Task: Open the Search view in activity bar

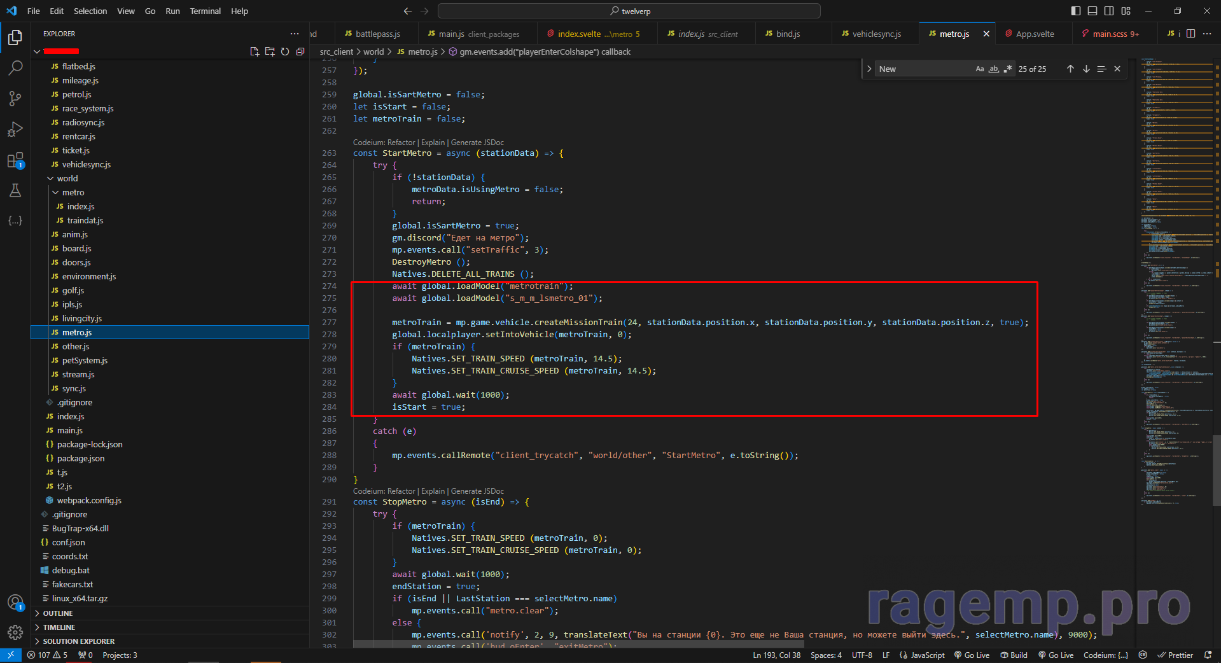Action: point(15,67)
